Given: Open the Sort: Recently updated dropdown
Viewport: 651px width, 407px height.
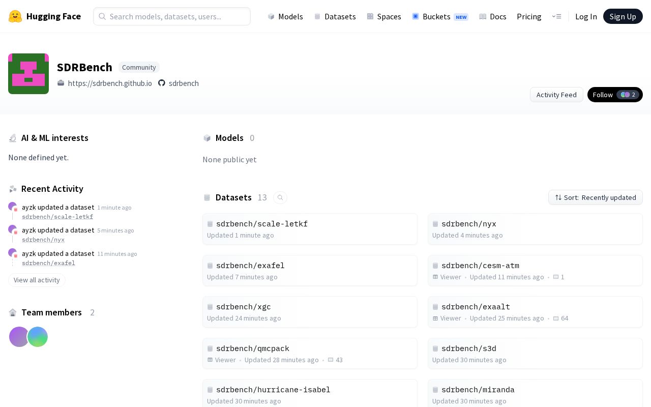Looking at the screenshot, I should coord(596,197).
